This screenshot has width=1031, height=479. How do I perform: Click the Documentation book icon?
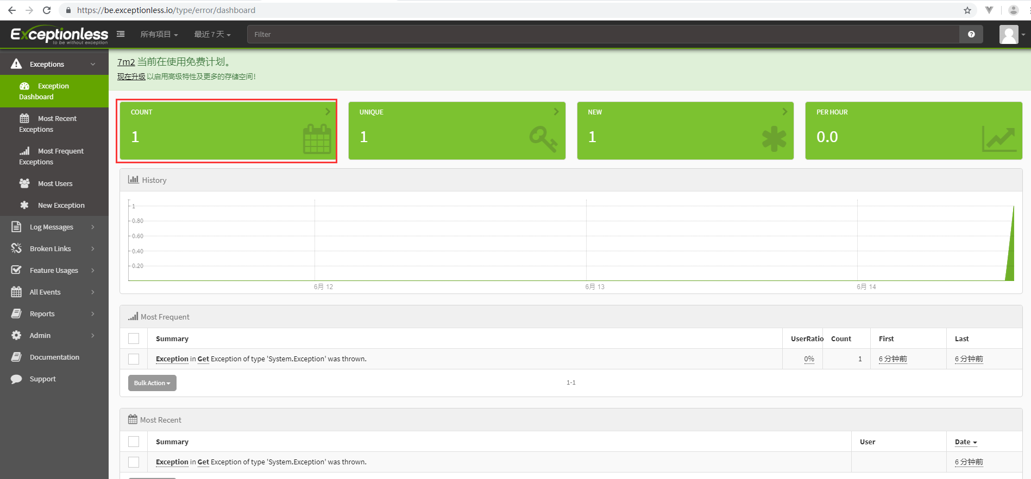pos(16,357)
